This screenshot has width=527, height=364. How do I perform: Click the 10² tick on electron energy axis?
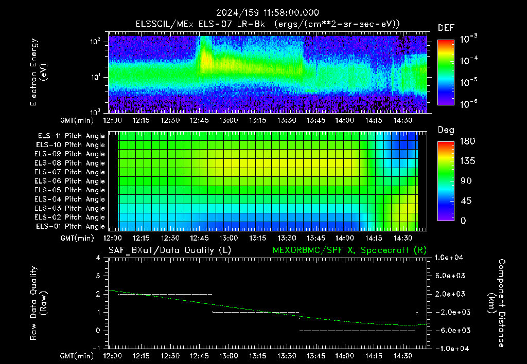pos(95,42)
